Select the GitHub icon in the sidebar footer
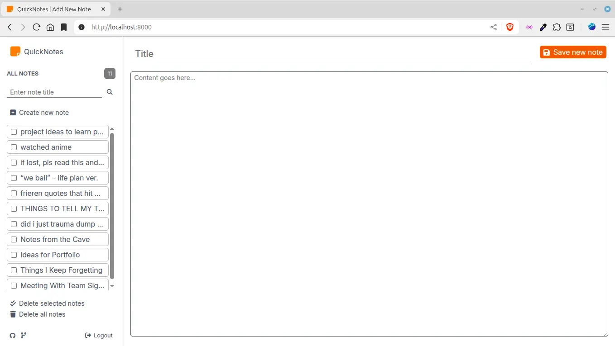Image resolution: width=615 pixels, height=346 pixels. click(11, 335)
